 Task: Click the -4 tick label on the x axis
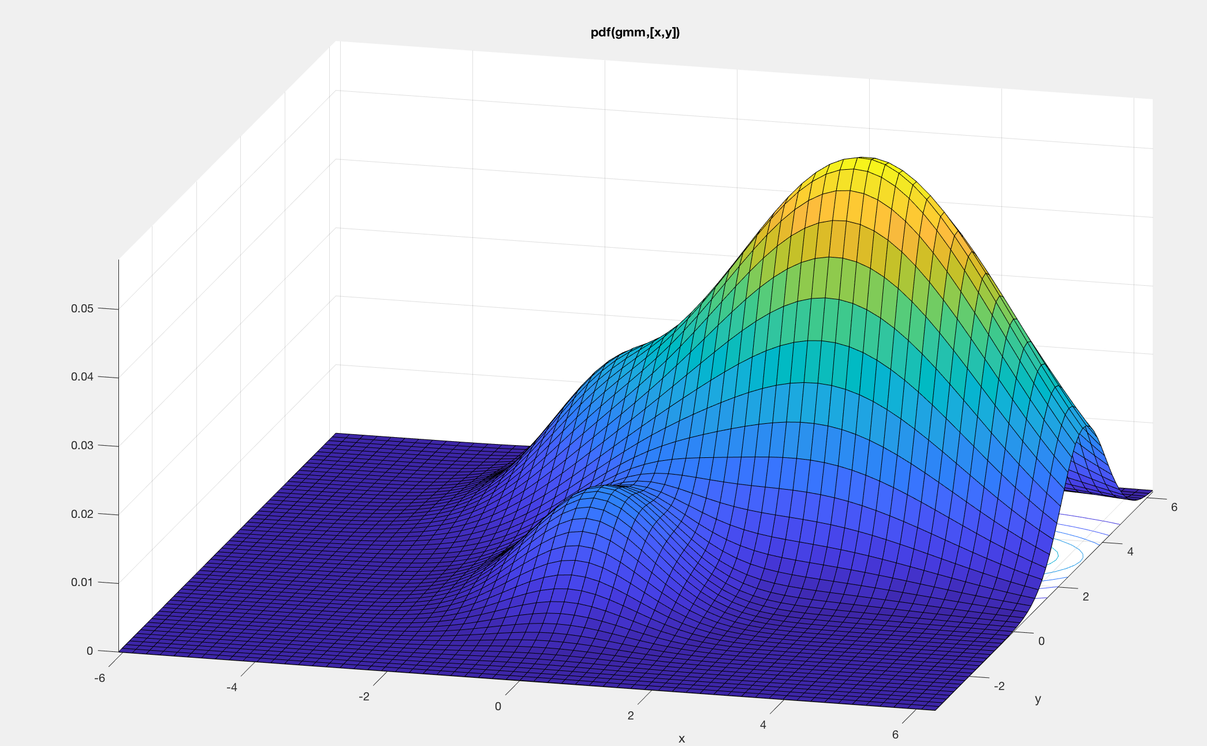click(232, 688)
